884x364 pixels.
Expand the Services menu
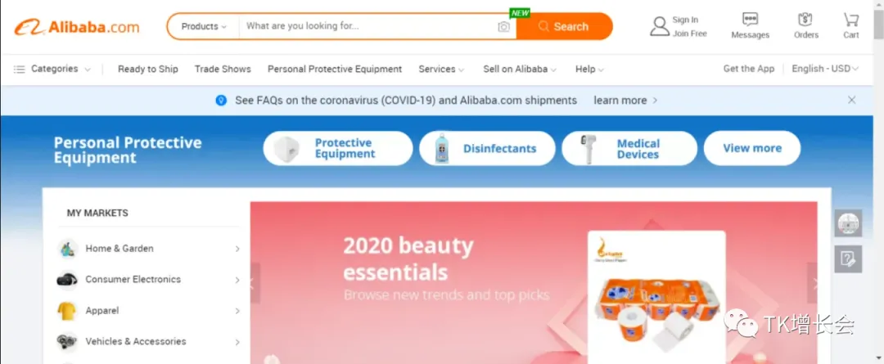pyautogui.click(x=441, y=70)
